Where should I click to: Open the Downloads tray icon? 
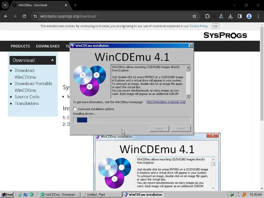coord(230,16)
